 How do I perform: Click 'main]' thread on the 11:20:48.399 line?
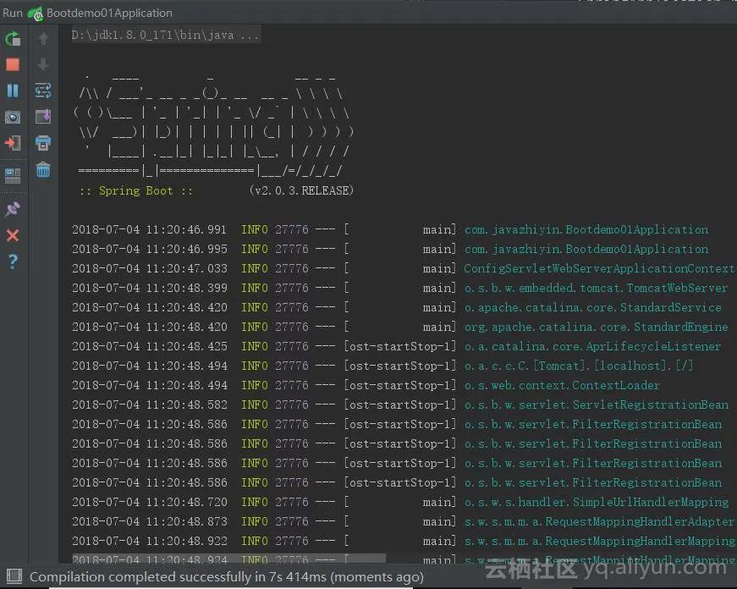(x=439, y=289)
